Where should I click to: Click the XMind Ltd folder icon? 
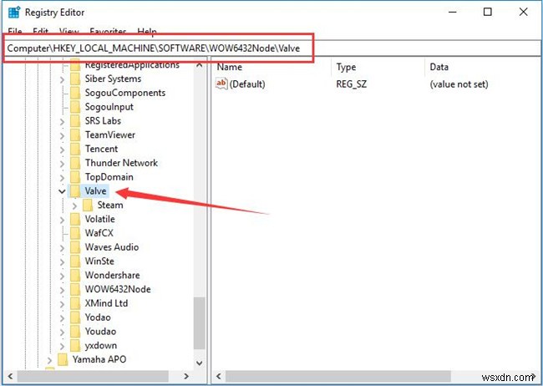pos(75,303)
